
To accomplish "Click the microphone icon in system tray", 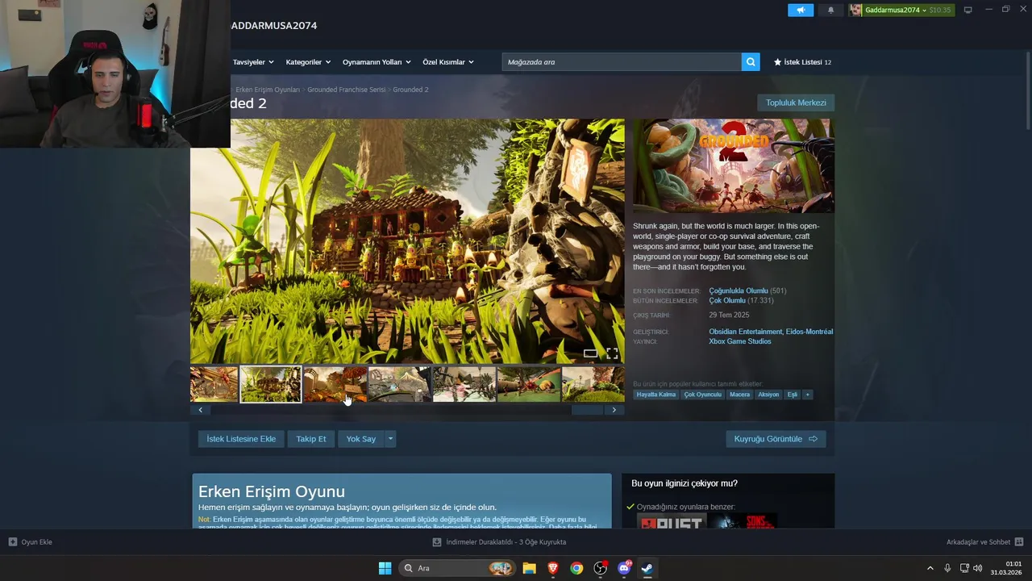I will [947, 568].
